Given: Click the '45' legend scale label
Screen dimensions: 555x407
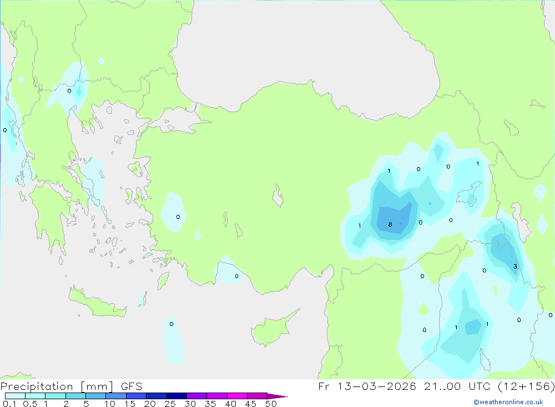Looking at the screenshot, I should (x=251, y=404).
